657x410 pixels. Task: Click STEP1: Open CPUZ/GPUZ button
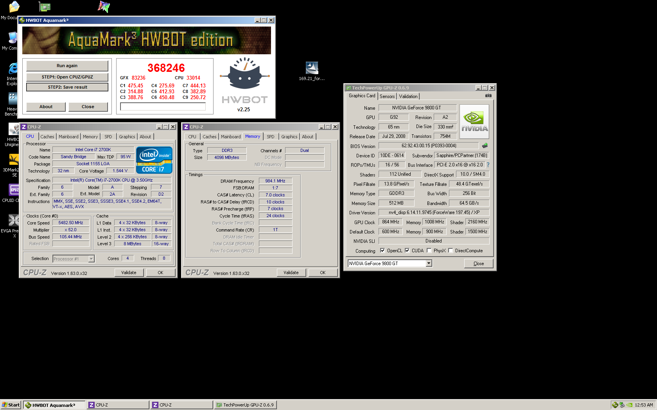tap(67, 77)
